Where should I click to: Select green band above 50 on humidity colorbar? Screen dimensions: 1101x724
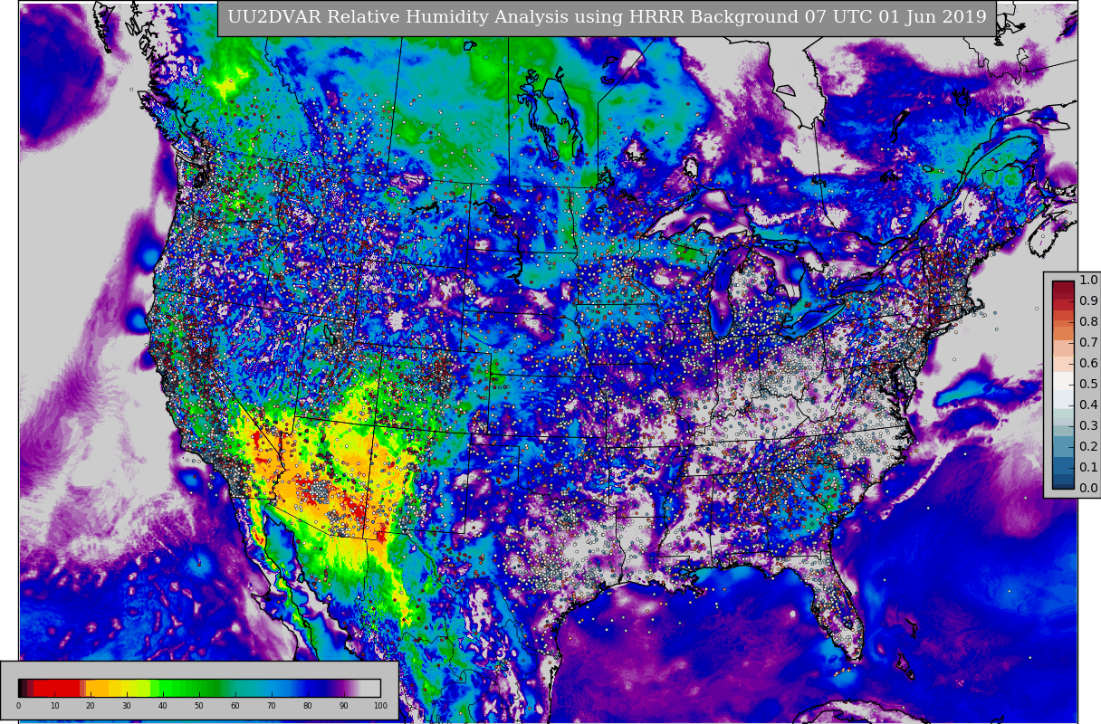[x=199, y=688]
